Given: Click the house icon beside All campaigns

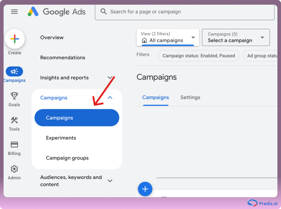Looking at the screenshot, I should (x=144, y=40).
